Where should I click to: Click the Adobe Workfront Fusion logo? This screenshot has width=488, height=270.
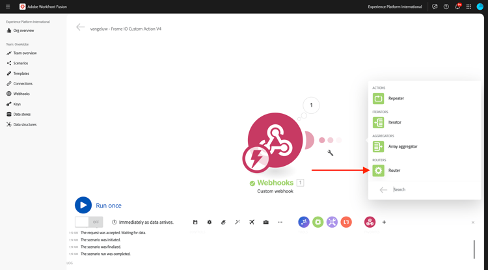tap(22, 7)
